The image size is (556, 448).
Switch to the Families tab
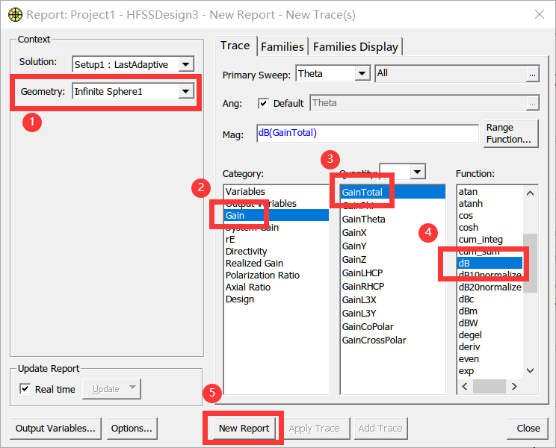point(282,47)
